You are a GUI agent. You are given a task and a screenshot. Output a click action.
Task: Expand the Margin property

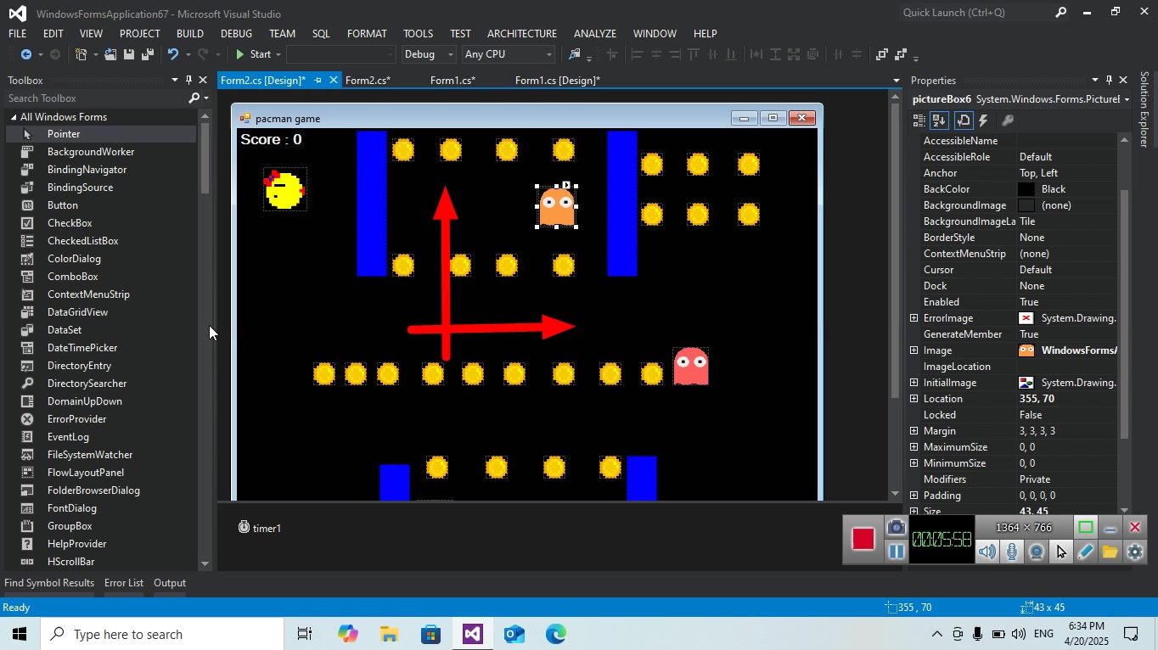point(914,431)
